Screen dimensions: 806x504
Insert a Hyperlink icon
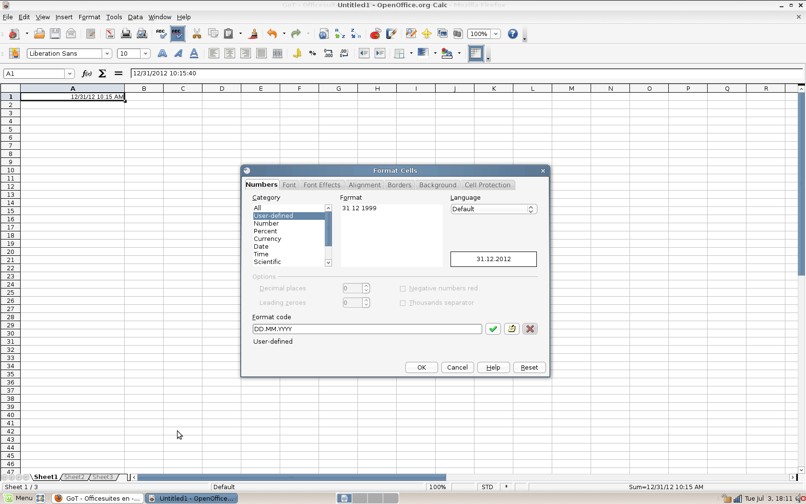point(324,34)
